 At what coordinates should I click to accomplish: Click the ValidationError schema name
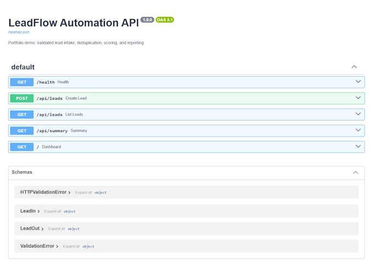[x=37, y=246]
